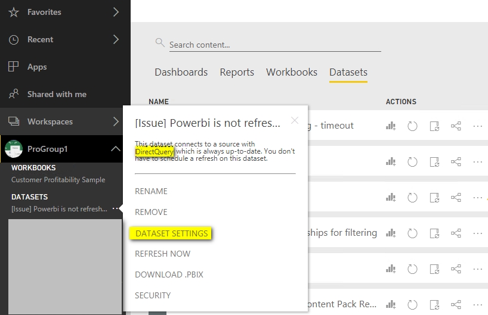
Task: Choose REMOVE in dataset menu
Action: [x=151, y=212]
